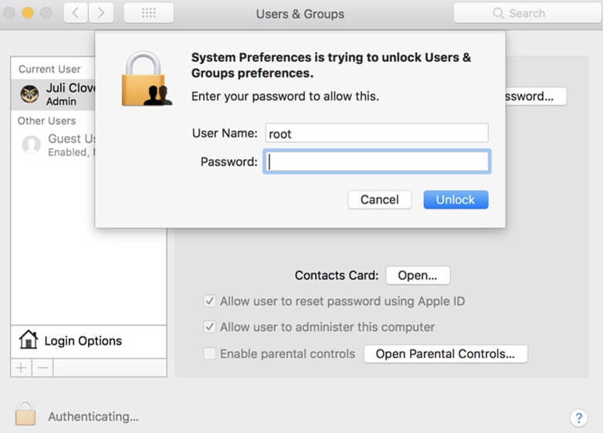The width and height of the screenshot is (603, 433).
Task: Click the lock icon beside Authenticating
Action: (25, 414)
